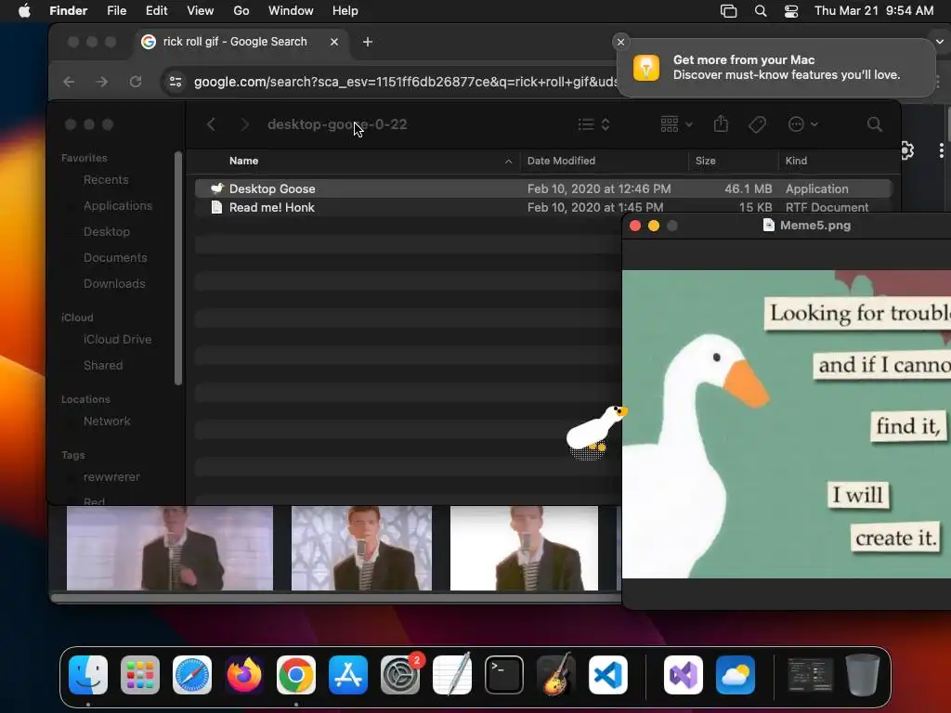
Task: Sort by Size column
Action: [x=734, y=161]
